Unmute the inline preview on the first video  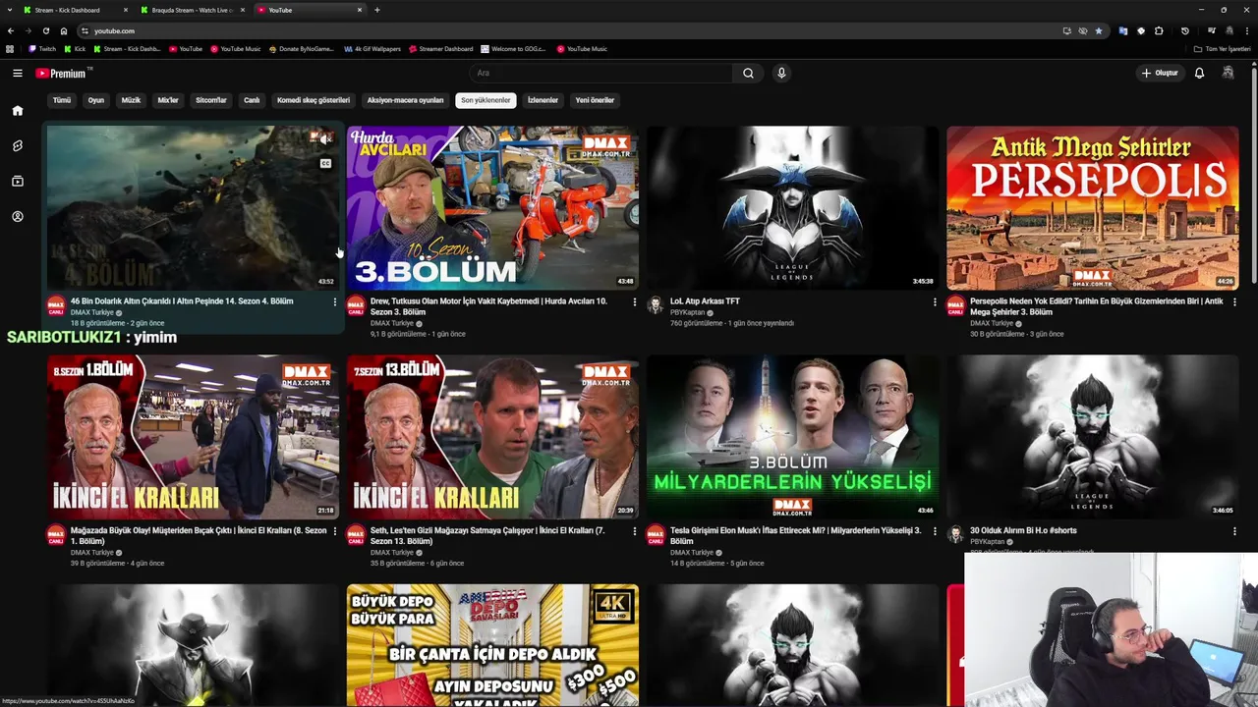325,138
